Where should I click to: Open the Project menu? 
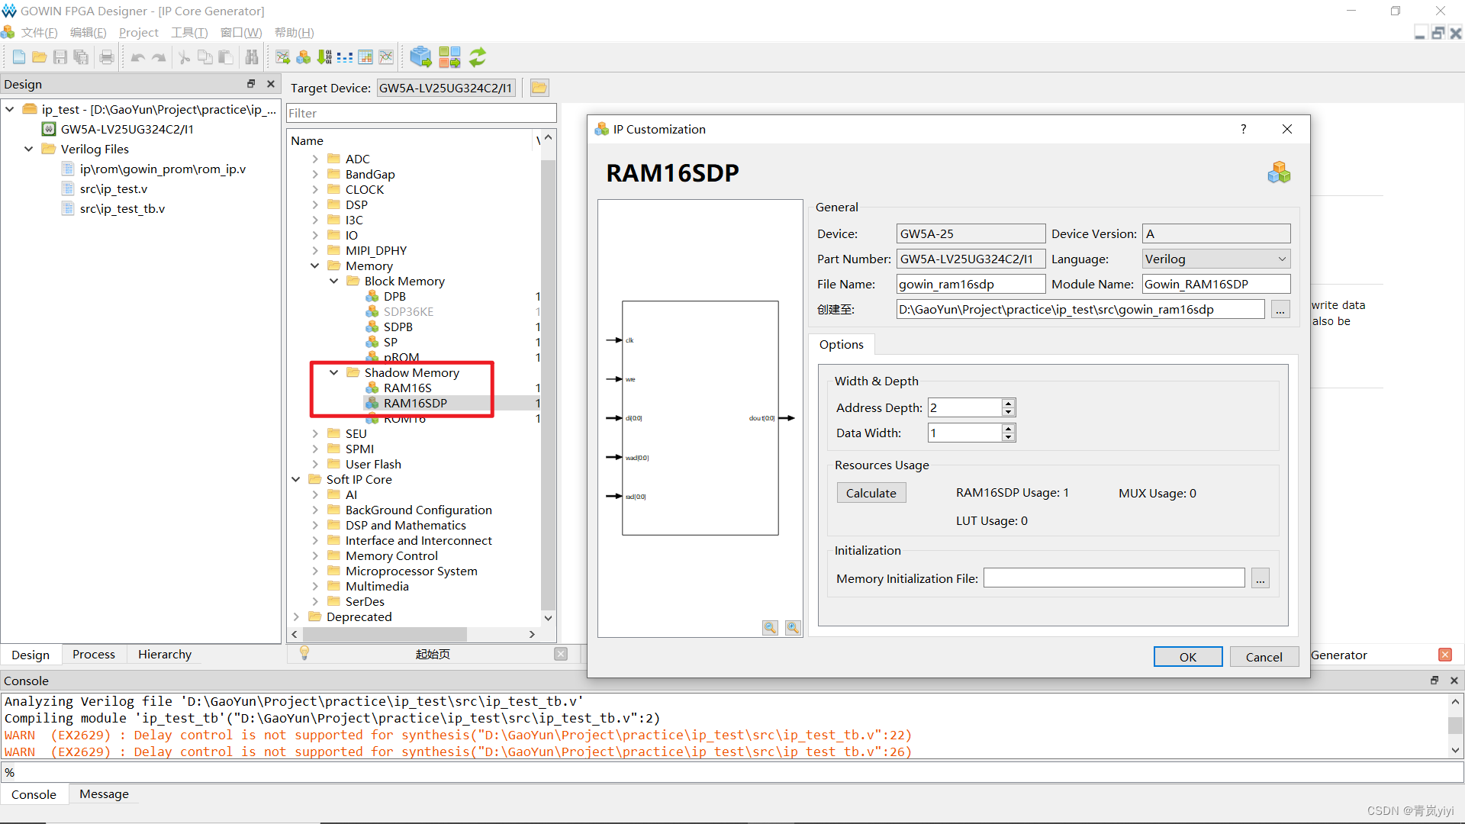pyautogui.click(x=138, y=32)
